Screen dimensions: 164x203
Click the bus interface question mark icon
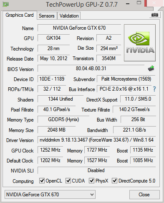154,89
